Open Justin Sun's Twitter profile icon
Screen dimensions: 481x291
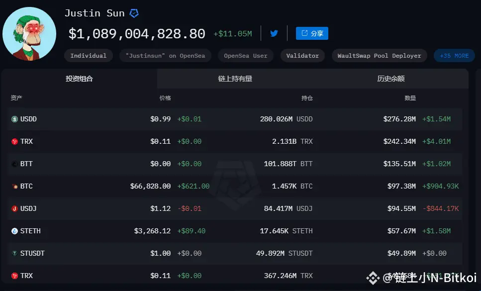tap(274, 33)
